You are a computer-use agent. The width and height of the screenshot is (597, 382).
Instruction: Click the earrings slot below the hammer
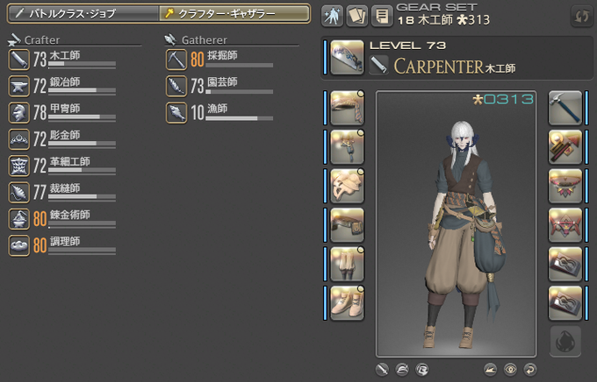point(565,146)
